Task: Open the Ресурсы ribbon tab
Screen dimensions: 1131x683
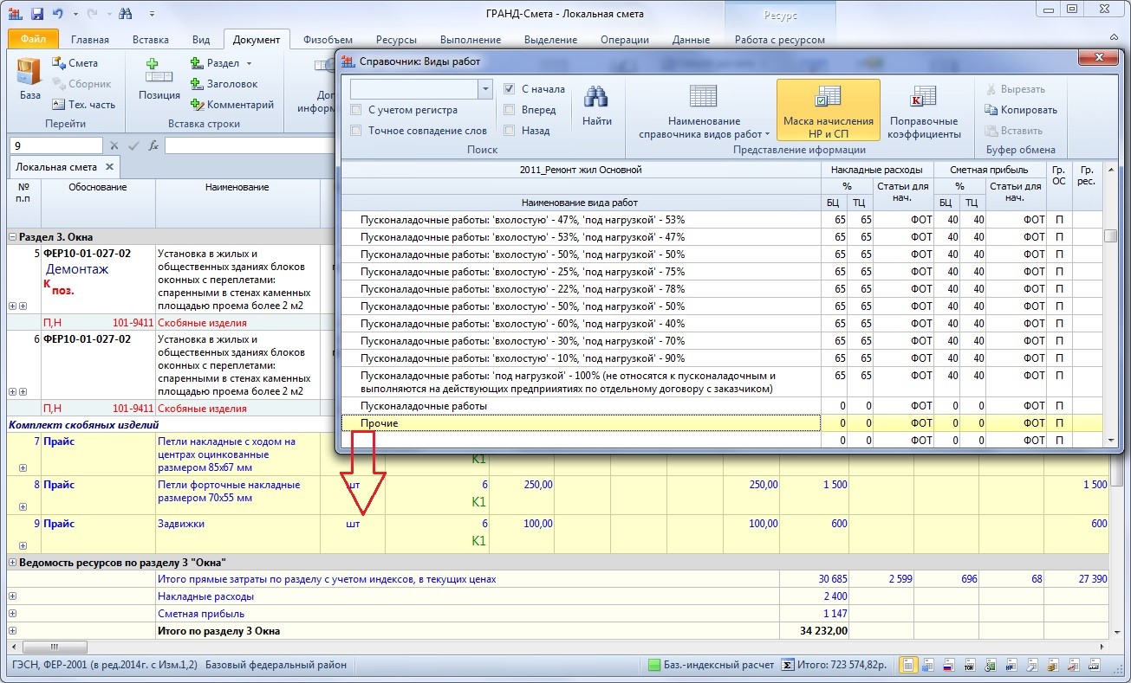Action: tap(396, 40)
